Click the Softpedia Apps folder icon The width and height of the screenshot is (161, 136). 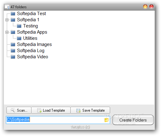click(13, 32)
